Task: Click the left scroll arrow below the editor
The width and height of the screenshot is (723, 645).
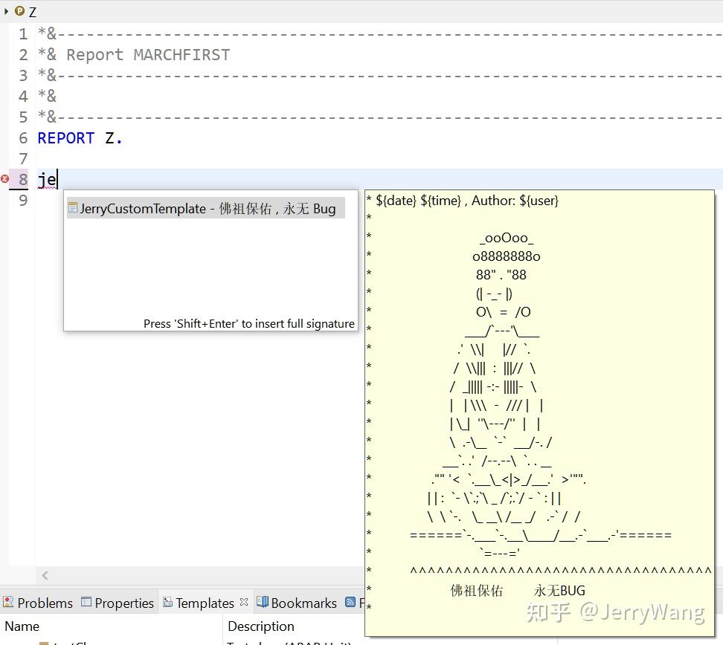Action: (45, 574)
